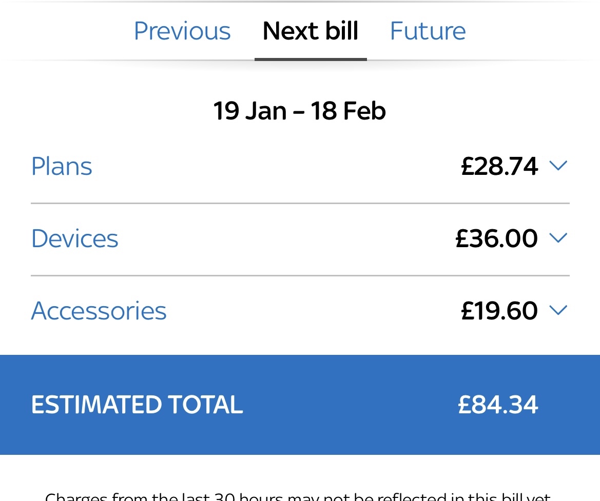Select the Next bill tab
Image resolution: width=600 pixels, height=501 pixels.
(310, 31)
